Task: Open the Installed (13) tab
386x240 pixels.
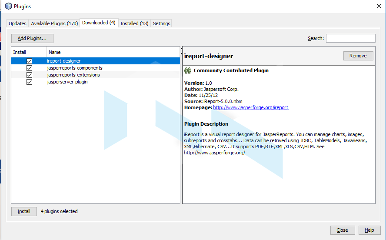Action: pyautogui.click(x=134, y=23)
